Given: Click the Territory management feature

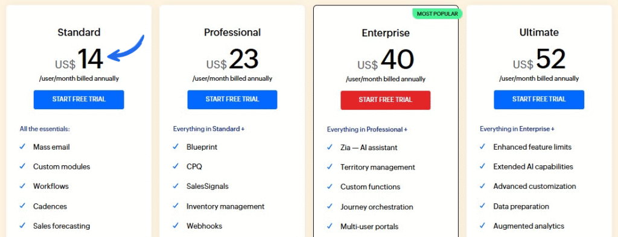Looking at the screenshot, I should (x=378, y=167).
